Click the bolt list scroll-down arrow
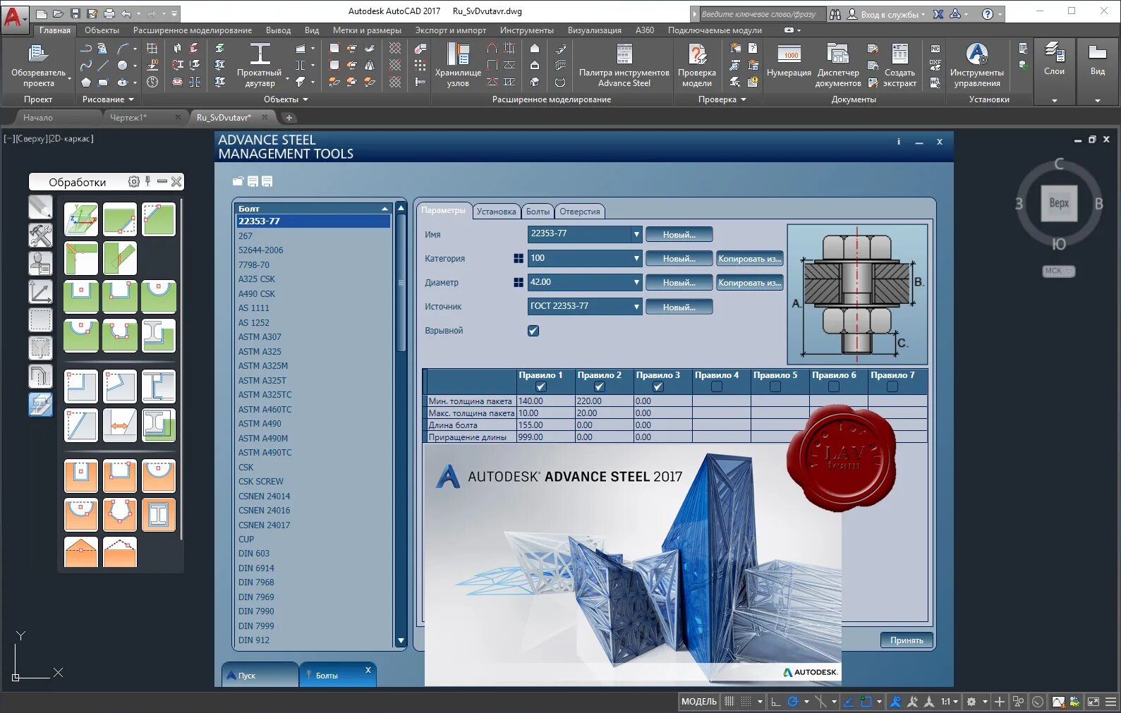1121x713 pixels. click(x=401, y=641)
